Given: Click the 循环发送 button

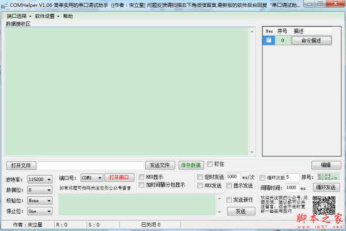Looking at the screenshot, I should click(x=326, y=188).
